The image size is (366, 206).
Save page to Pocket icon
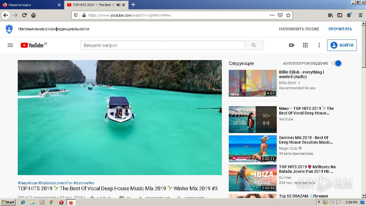point(280,15)
